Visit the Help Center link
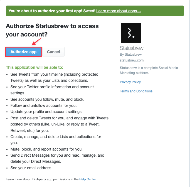This screenshot has width=190, height=187. (x=87, y=179)
